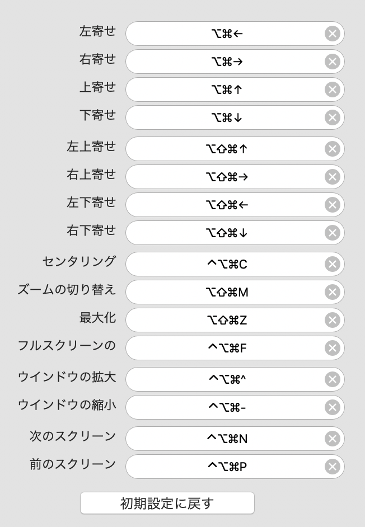Clear the 次のスクリーン shortcut
The width and height of the screenshot is (365, 527).
tap(333, 439)
